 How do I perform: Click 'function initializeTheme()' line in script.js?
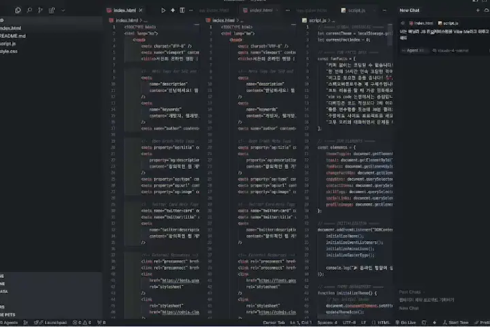(x=347, y=293)
